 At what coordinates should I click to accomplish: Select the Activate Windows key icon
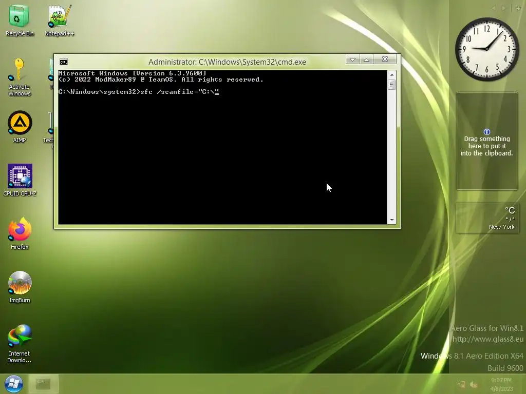(19, 77)
